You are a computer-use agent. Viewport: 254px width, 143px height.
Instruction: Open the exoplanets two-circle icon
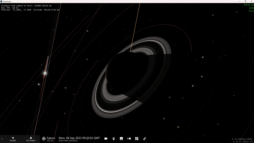coord(129,139)
